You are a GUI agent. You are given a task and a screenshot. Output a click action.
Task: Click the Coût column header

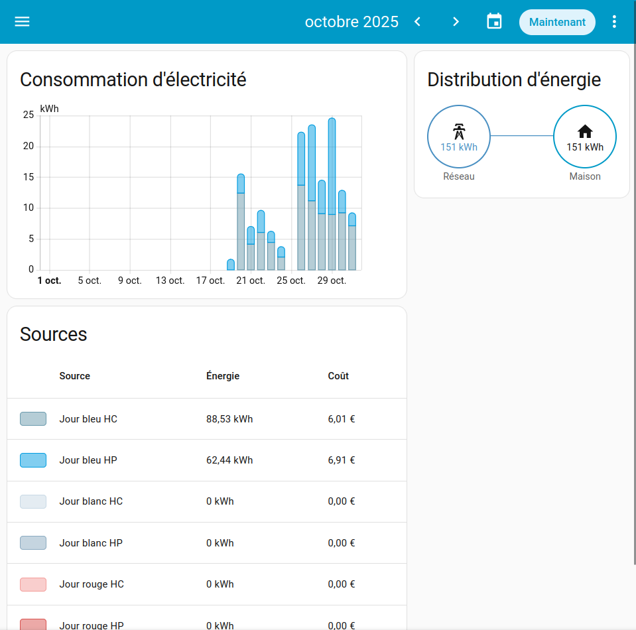[338, 376]
